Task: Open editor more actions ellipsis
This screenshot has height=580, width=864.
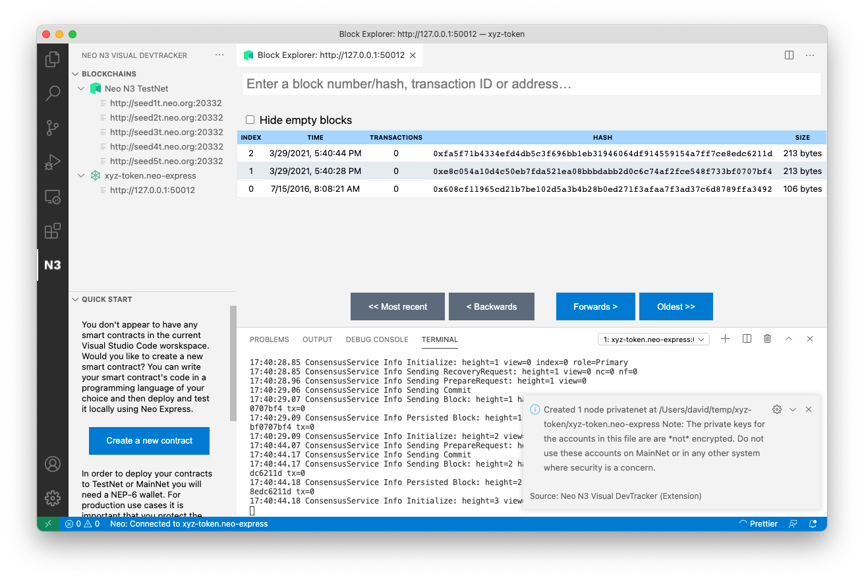Action: pos(810,55)
